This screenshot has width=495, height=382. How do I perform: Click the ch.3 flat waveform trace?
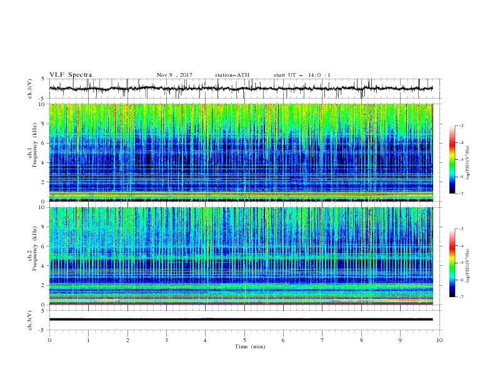241,320
